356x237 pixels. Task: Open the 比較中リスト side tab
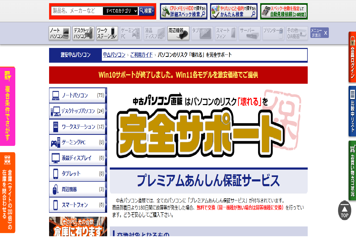pos(352,111)
